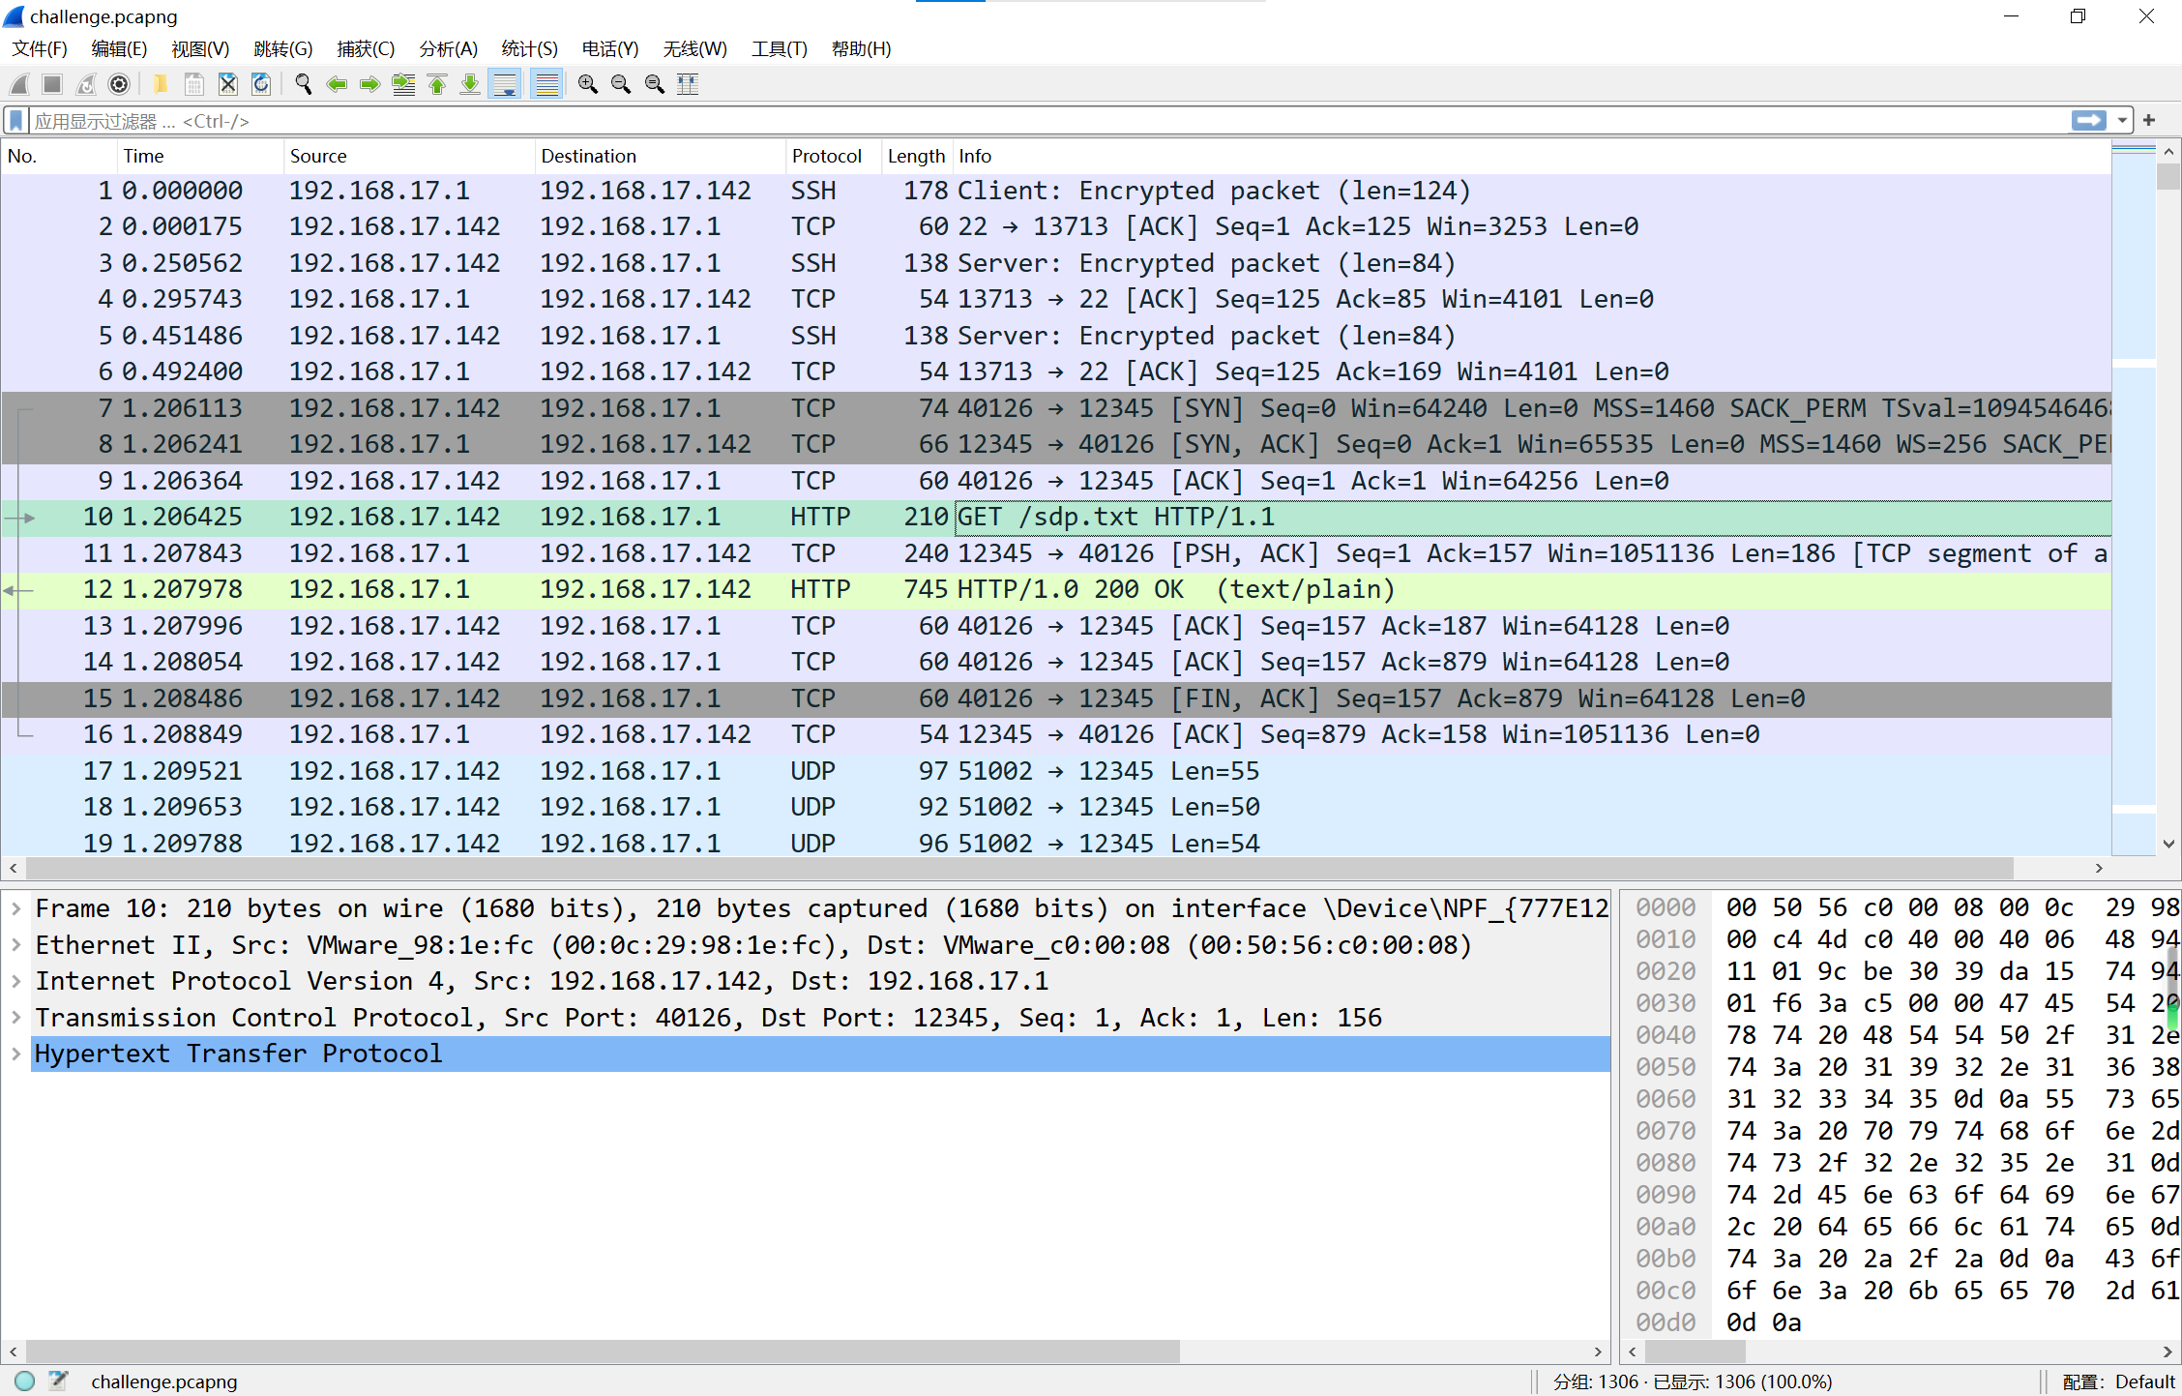
Task: Click the zoom in magnifier icon
Action: click(x=587, y=85)
